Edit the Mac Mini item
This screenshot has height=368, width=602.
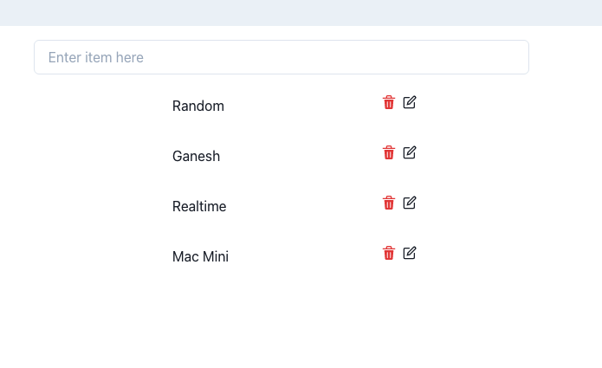coord(410,253)
